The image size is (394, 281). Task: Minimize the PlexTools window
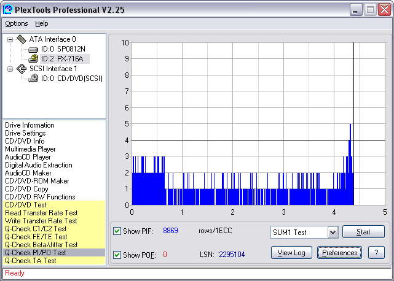click(x=355, y=10)
